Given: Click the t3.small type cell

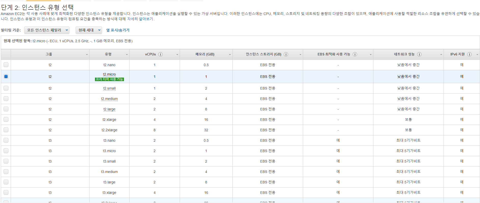Looking at the screenshot, I should coord(109,161).
